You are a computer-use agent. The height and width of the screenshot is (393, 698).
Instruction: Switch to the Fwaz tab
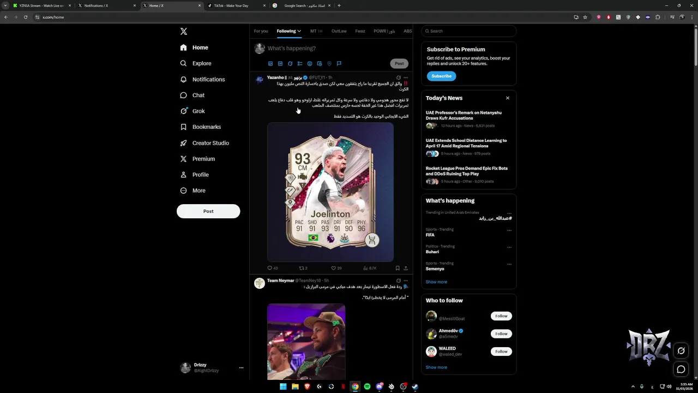point(360,31)
